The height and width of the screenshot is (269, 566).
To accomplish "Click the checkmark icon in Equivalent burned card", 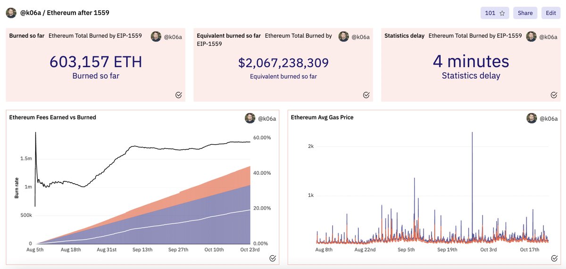I will point(366,95).
